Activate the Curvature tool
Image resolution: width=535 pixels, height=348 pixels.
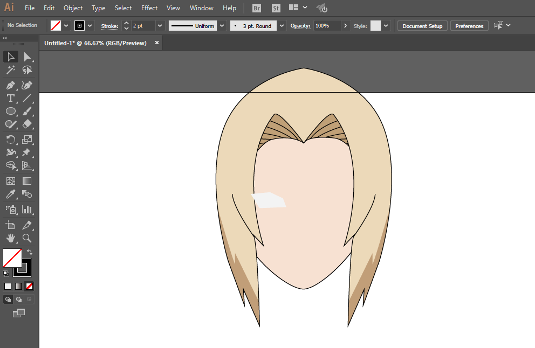coord(27,85)
